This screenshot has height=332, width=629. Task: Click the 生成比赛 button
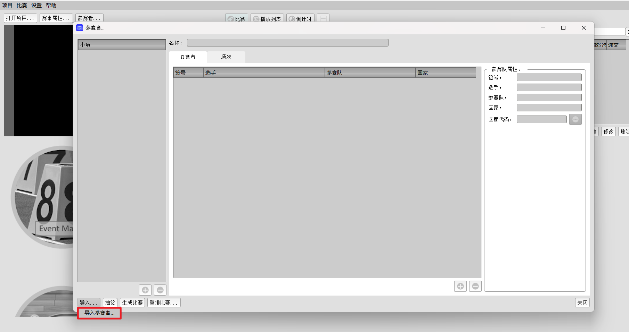pos(132,302)
